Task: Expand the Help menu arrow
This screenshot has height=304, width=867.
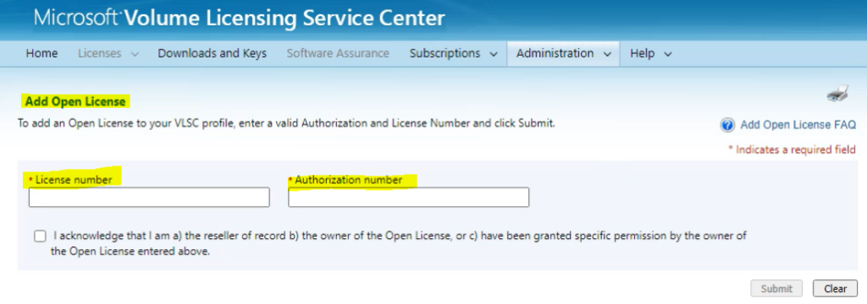Action: pyautogui.click(x=667, y=54)
